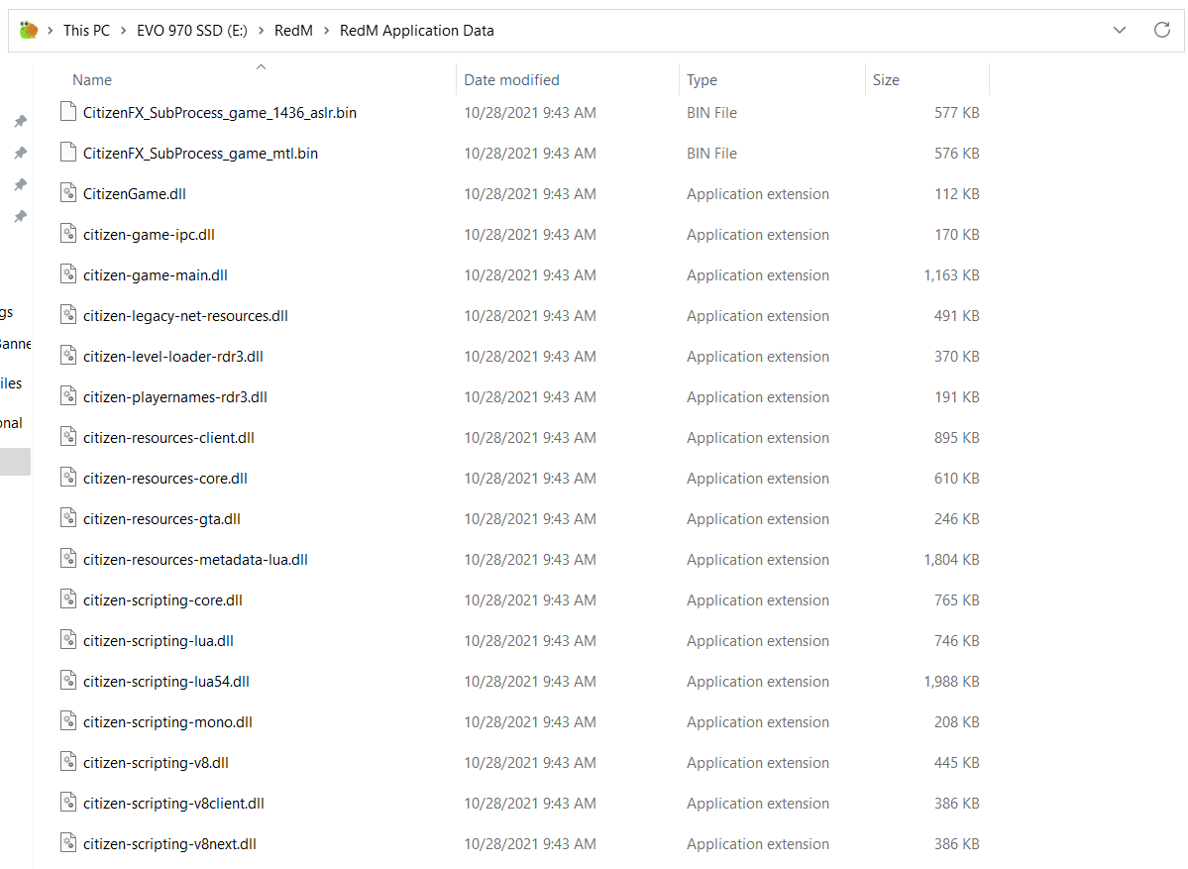The width and height of the screenshot is (1188, 869).
Task: Click the citizen-playernames-rdr3.dll file icon
Action: (68, 396)
